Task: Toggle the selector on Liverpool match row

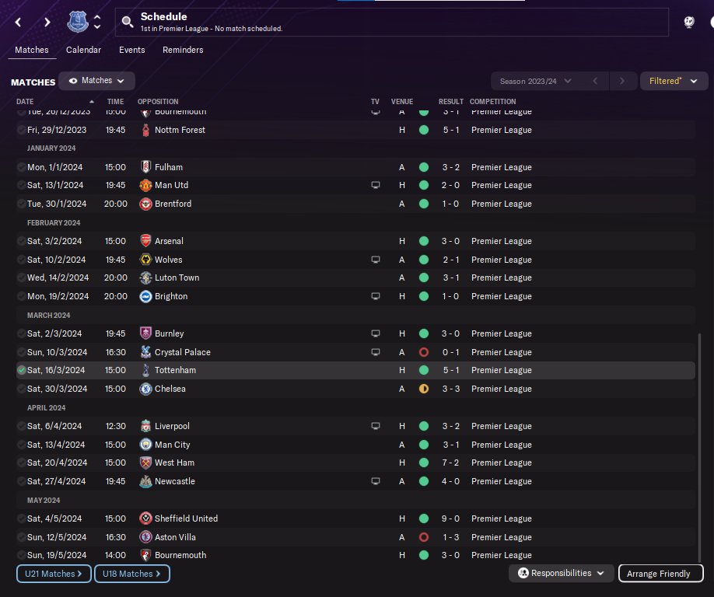Action: coord(21,426)
